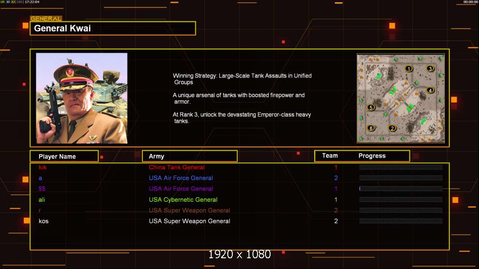Image resolution: width=479 pixels, height=269 pixels.
Task: Select start position 6 marker on map
Action: (x=371, y=128)
